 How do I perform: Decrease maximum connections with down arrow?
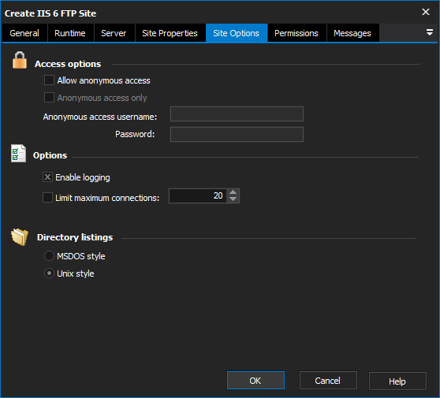pyautogui.click(x=233, y=199)
